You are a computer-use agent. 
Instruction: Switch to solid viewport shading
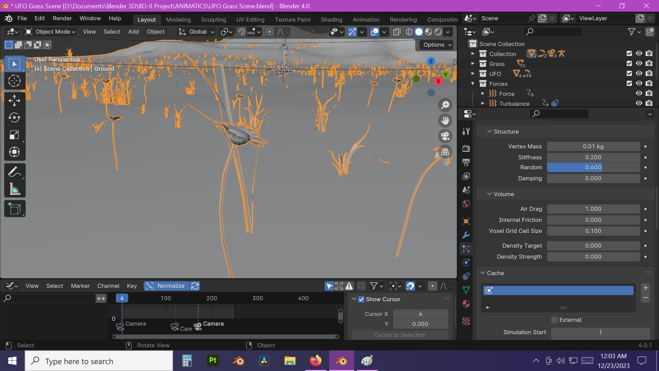[x=419, y=32]
